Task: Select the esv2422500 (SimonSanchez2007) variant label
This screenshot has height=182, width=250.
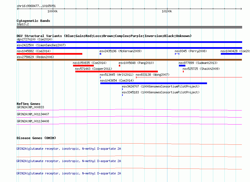Action: point(41,45)
